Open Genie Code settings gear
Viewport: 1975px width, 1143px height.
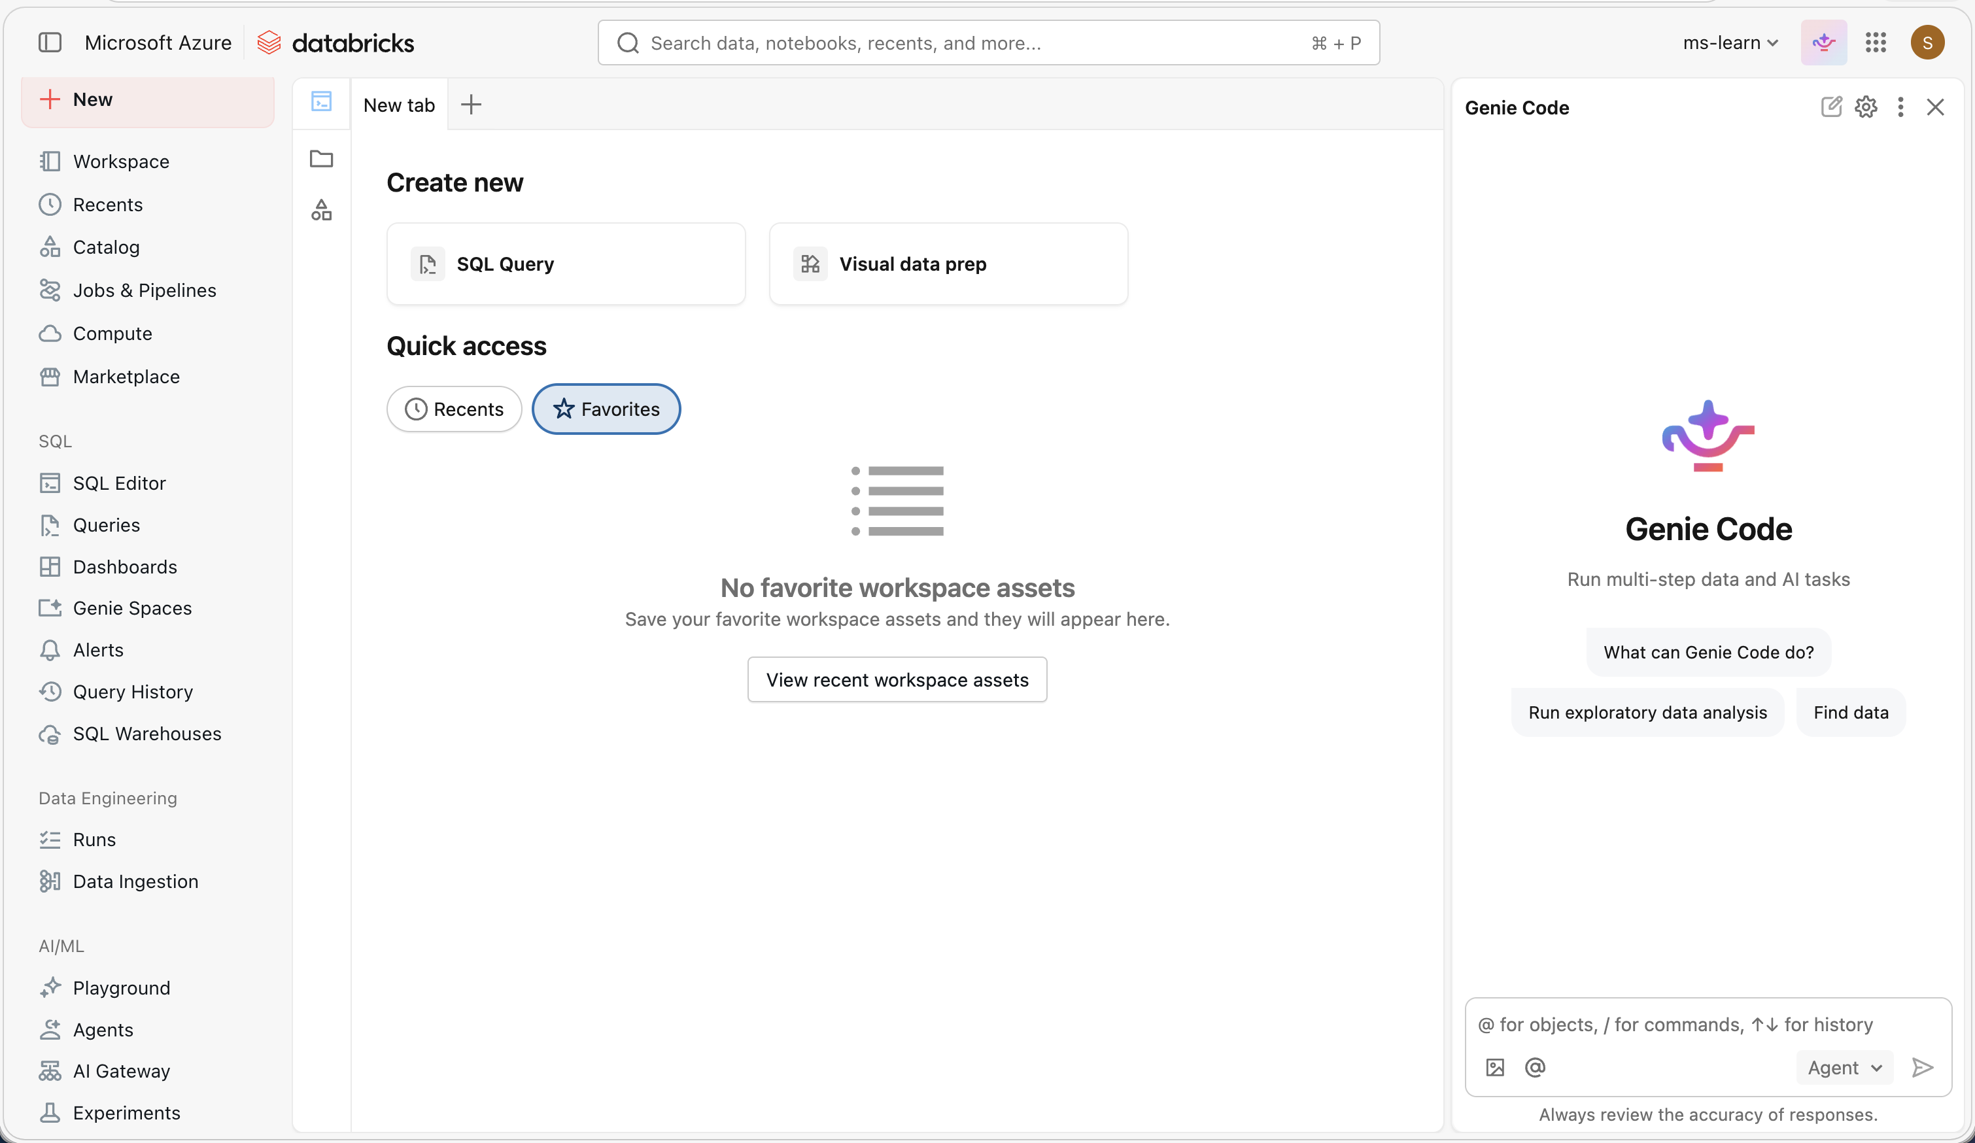coord(1866,107)
